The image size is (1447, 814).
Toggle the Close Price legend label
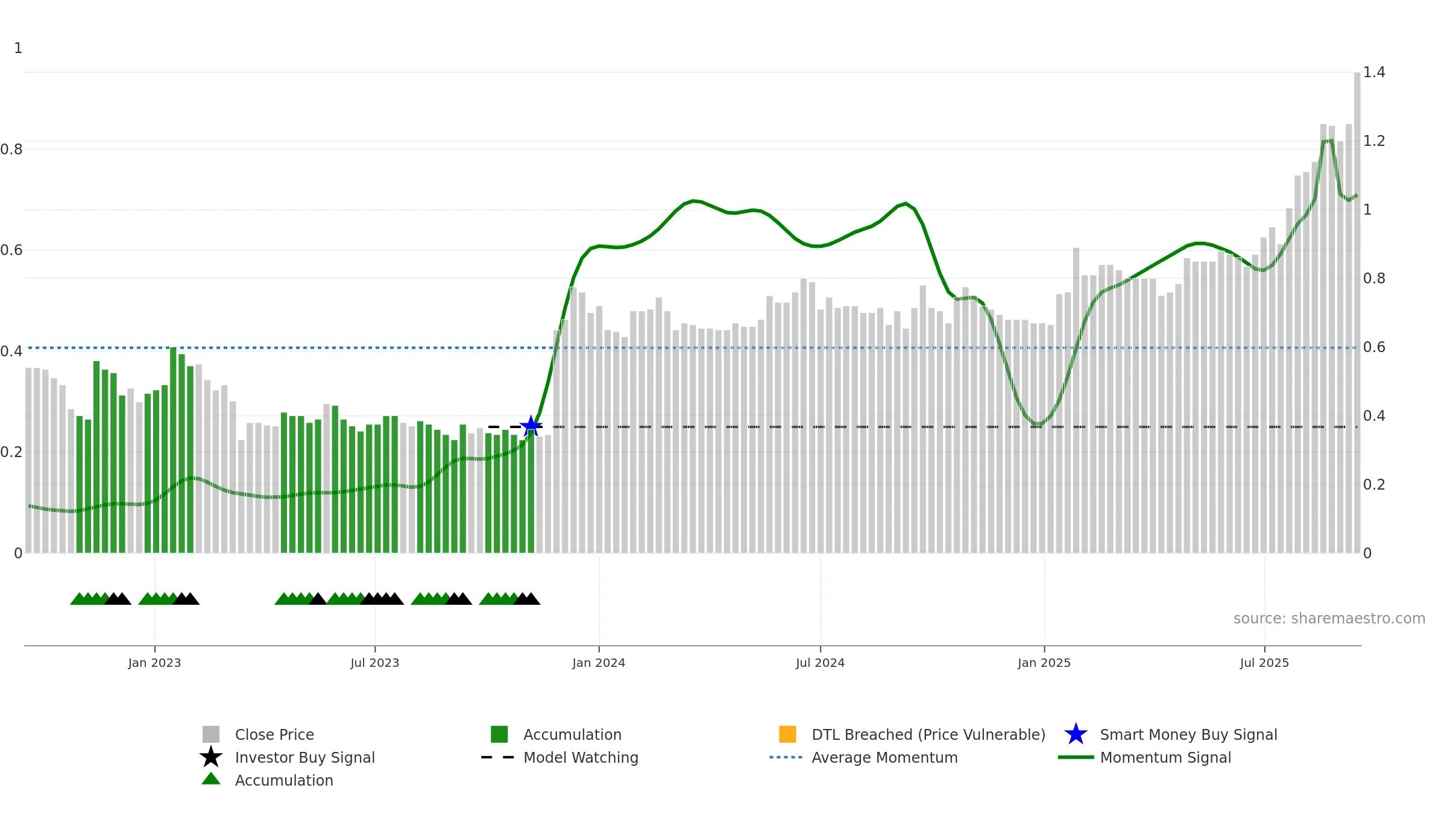274,734
